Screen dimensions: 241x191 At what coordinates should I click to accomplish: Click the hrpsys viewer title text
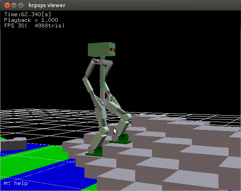click(47, 5)
